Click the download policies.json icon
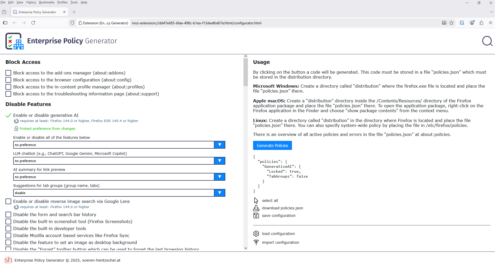The height and width of the screenshot is (267, 495). [x=256, y=208]
